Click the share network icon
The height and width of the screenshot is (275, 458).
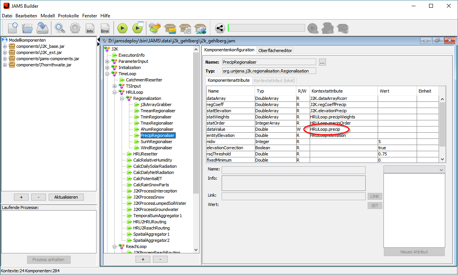(220, 28)
